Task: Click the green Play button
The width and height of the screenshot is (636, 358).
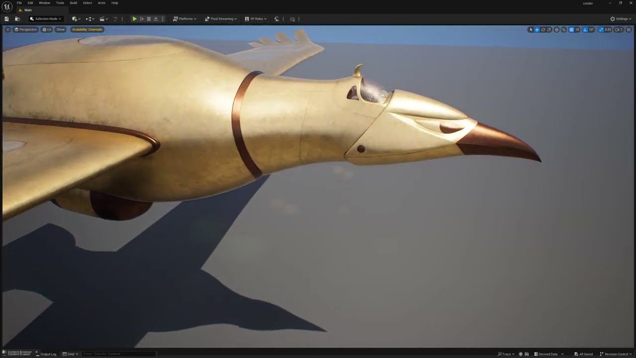Action: [134, 19]
